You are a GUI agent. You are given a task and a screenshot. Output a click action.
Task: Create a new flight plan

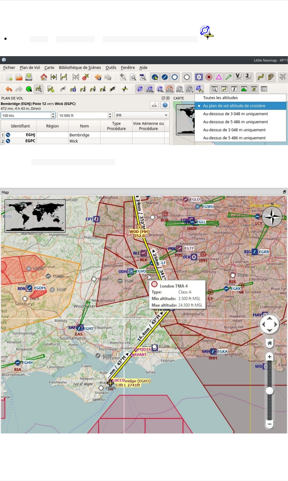[x=9, y=77]
